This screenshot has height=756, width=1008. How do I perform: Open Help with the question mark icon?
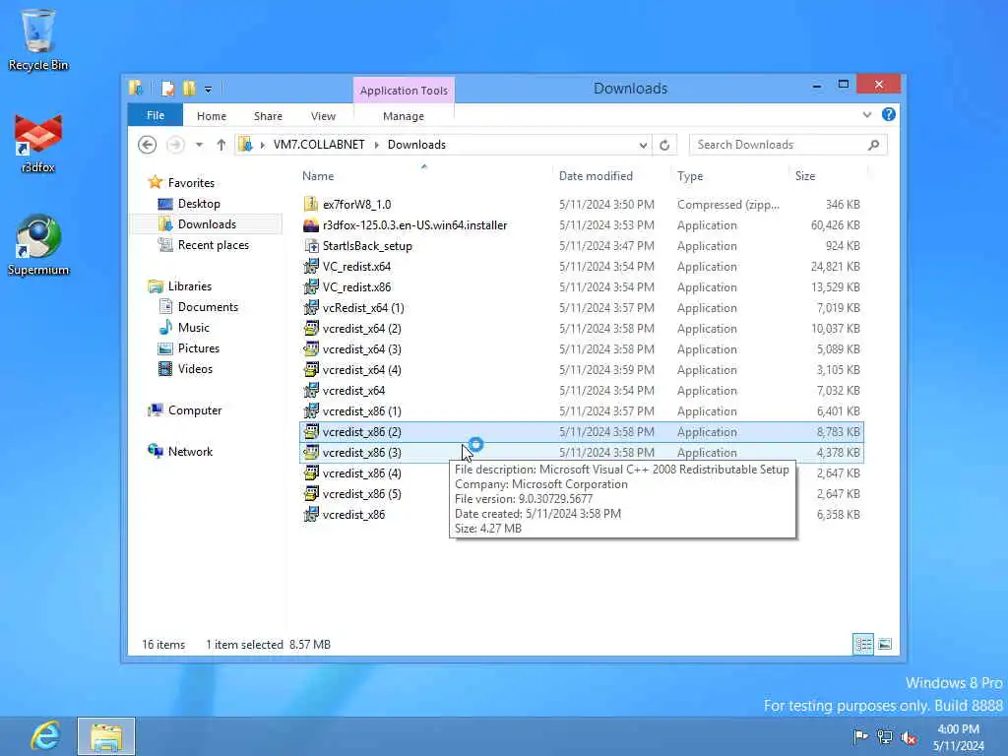(x=889, y=114)
